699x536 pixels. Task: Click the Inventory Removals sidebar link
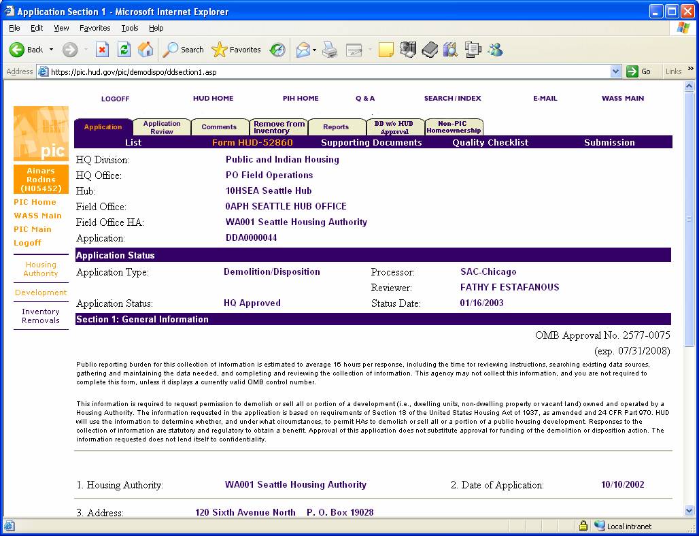point(41,316)
